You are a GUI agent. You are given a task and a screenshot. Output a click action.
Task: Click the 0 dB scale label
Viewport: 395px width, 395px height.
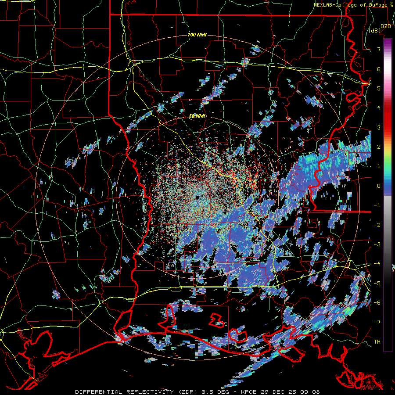point(379,186)
